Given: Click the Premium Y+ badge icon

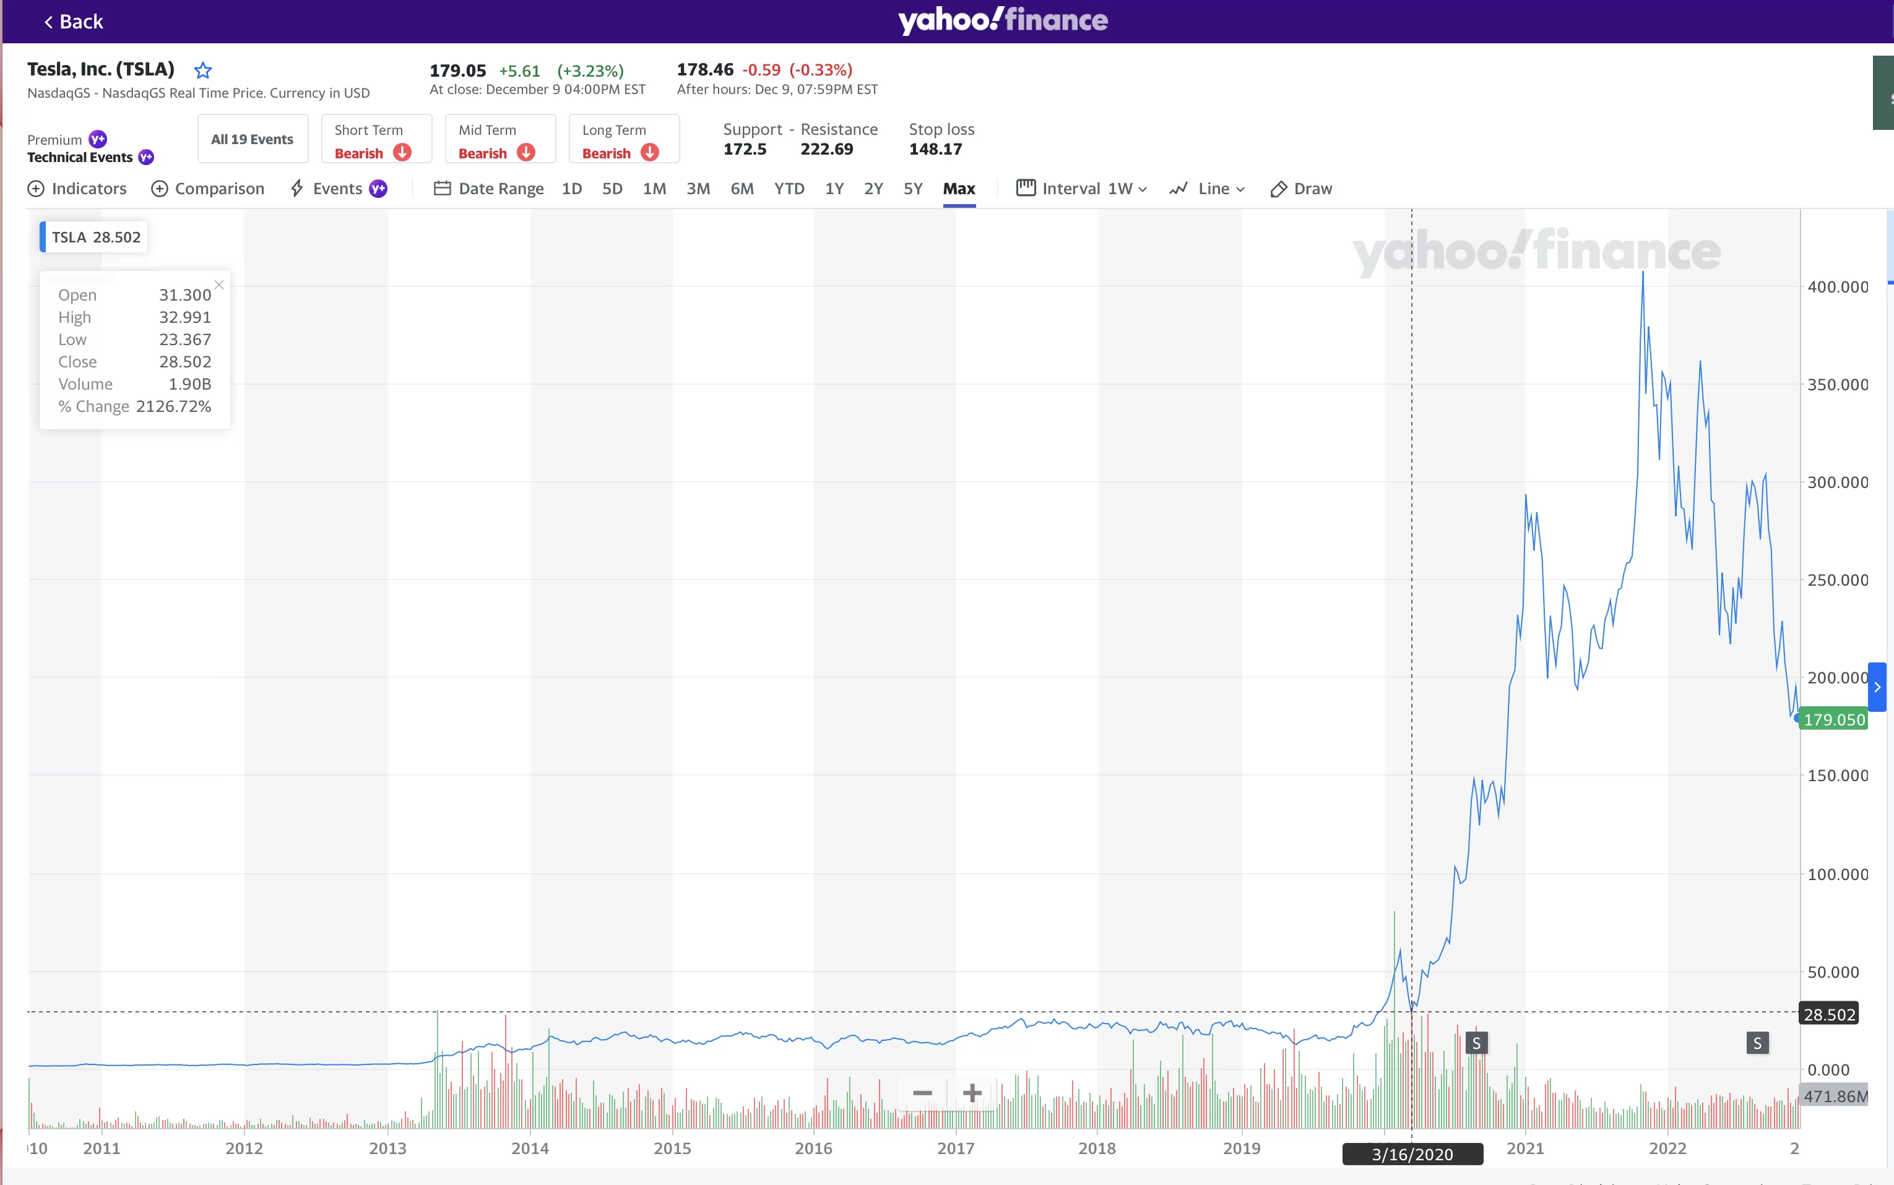Looking at the screenshot, I should point(98,139).
